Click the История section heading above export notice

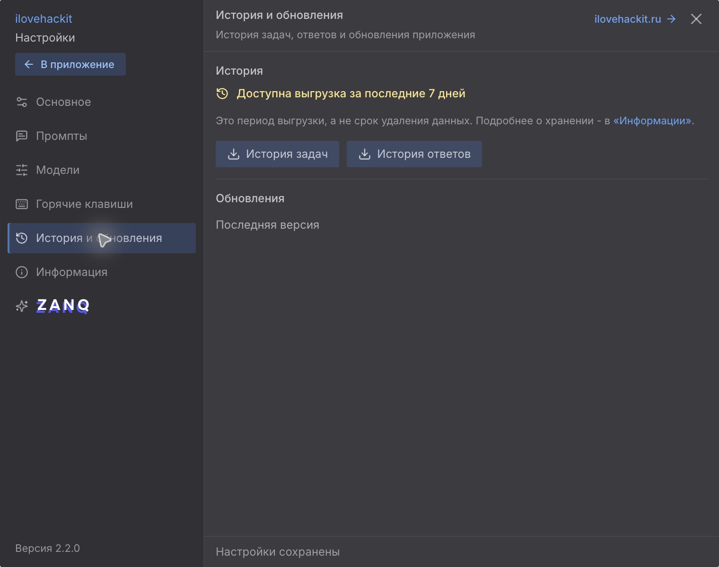coord(239,71)
